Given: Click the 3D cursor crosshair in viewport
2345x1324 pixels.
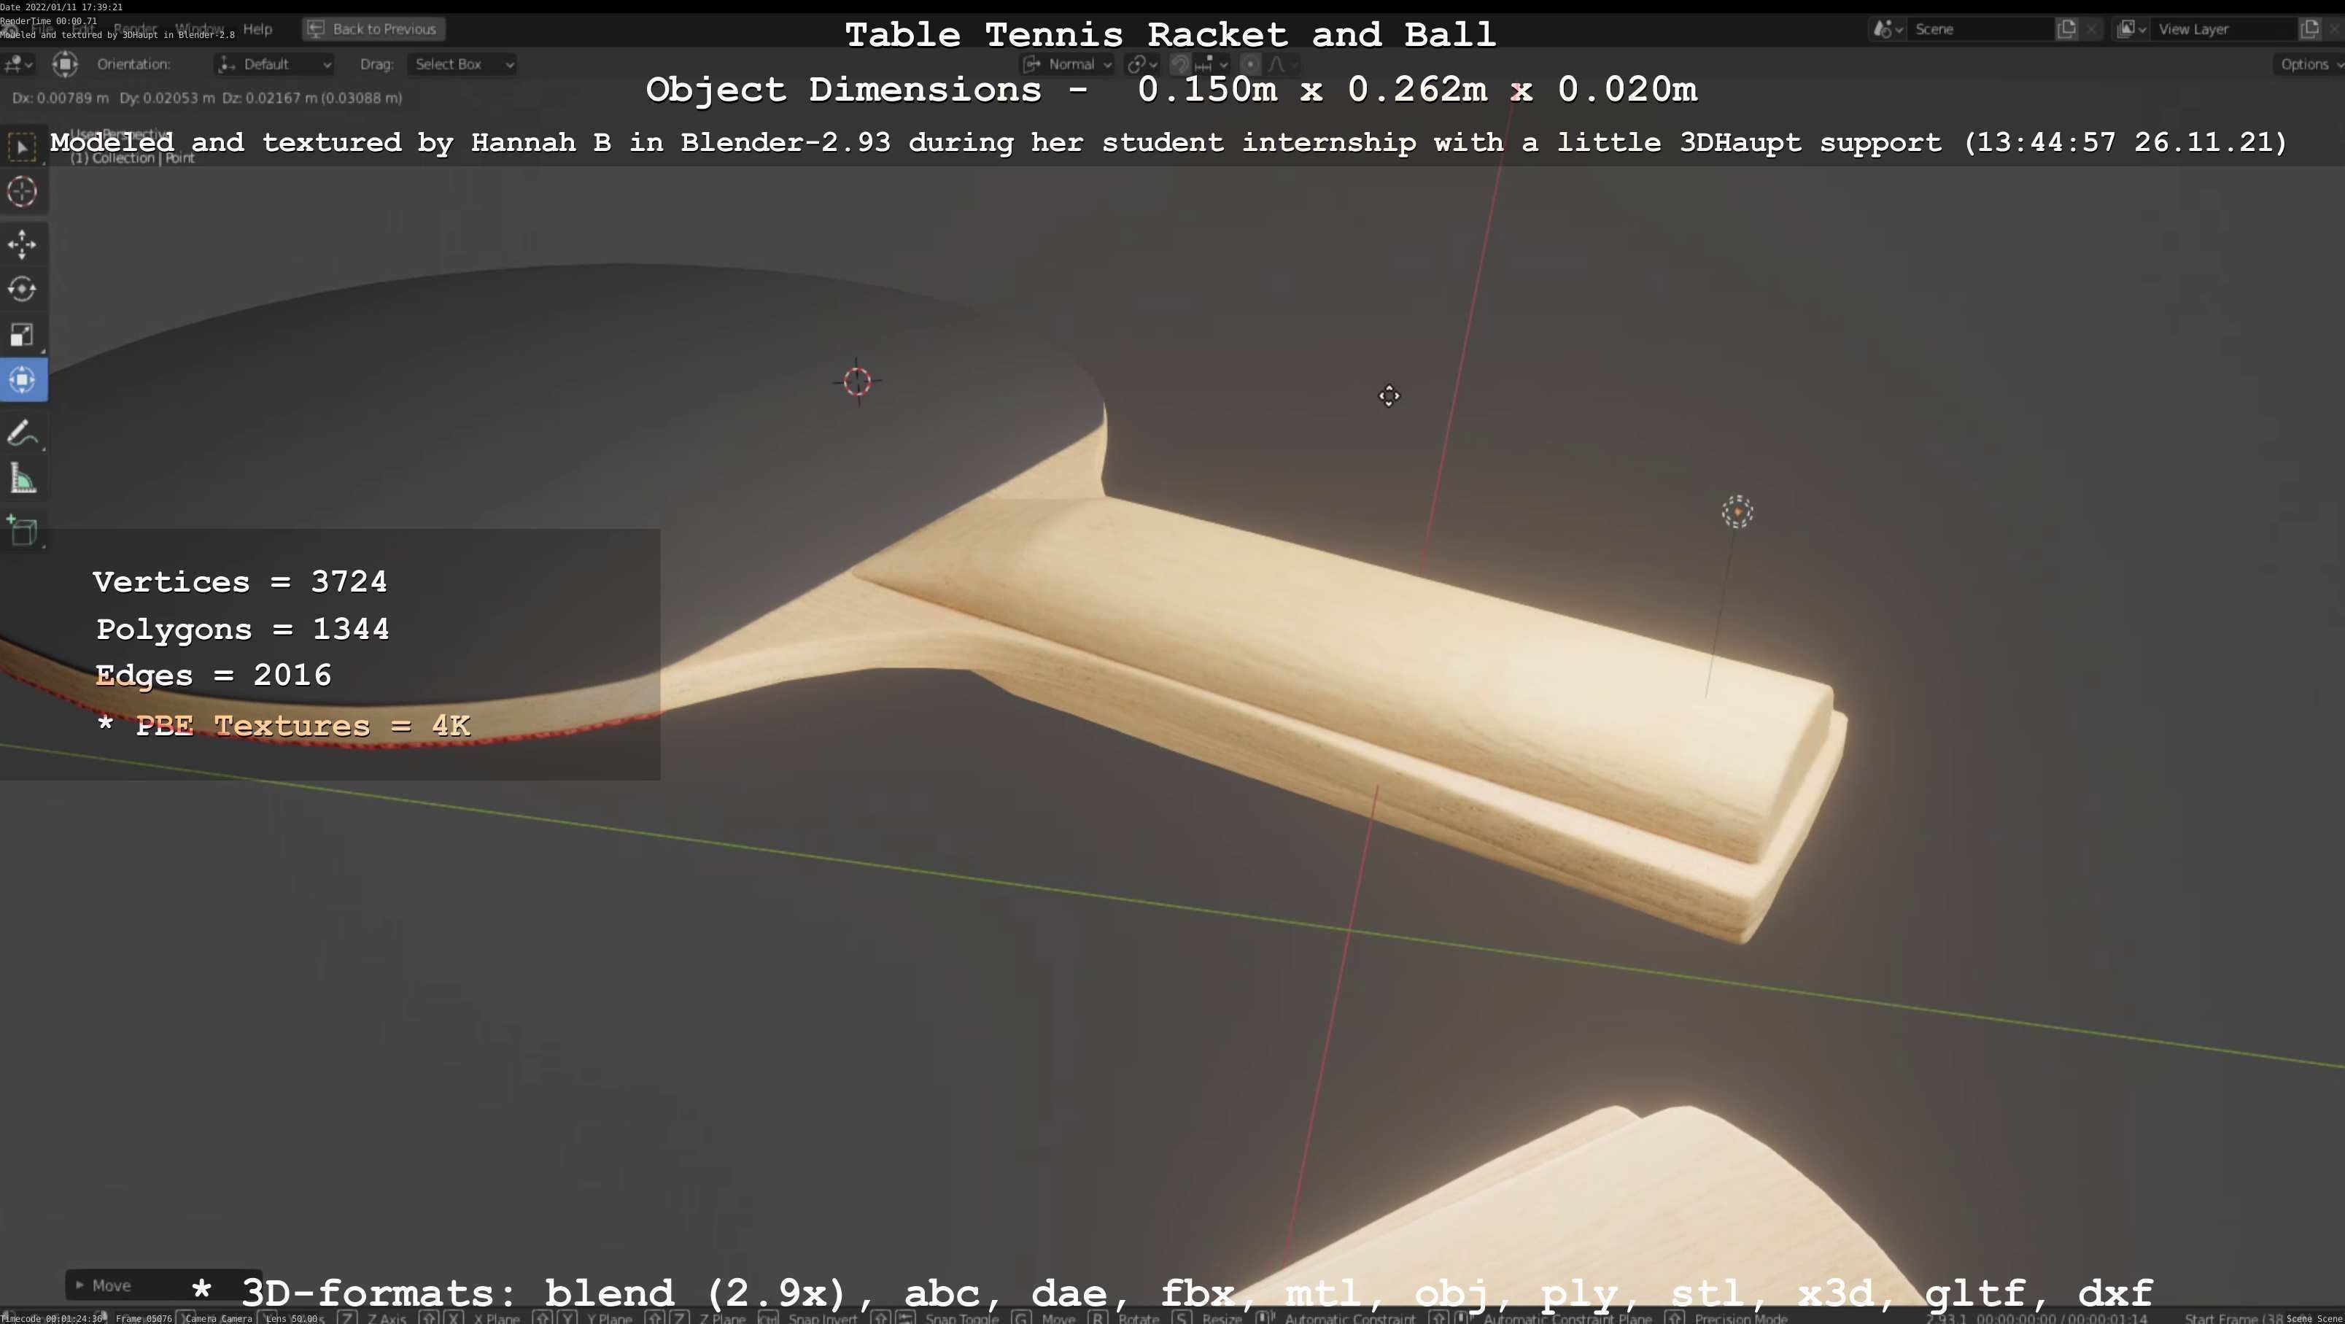Looking at the screenshot, I should click(856, 382).
